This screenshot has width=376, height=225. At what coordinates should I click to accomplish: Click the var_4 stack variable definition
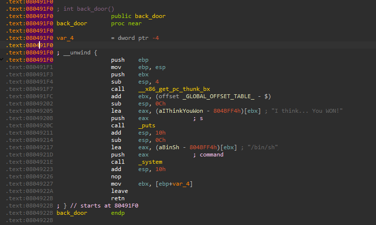click(65, 38)
